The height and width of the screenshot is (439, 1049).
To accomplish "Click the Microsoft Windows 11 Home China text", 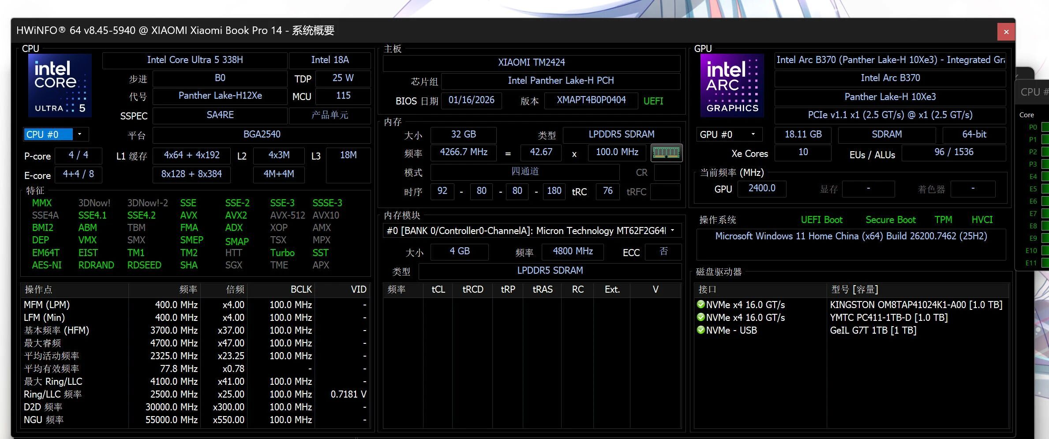I will [x=851, y=236].
